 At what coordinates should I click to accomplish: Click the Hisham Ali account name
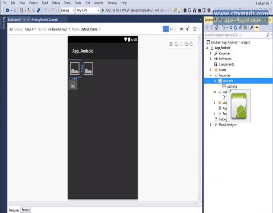point(262,3)
